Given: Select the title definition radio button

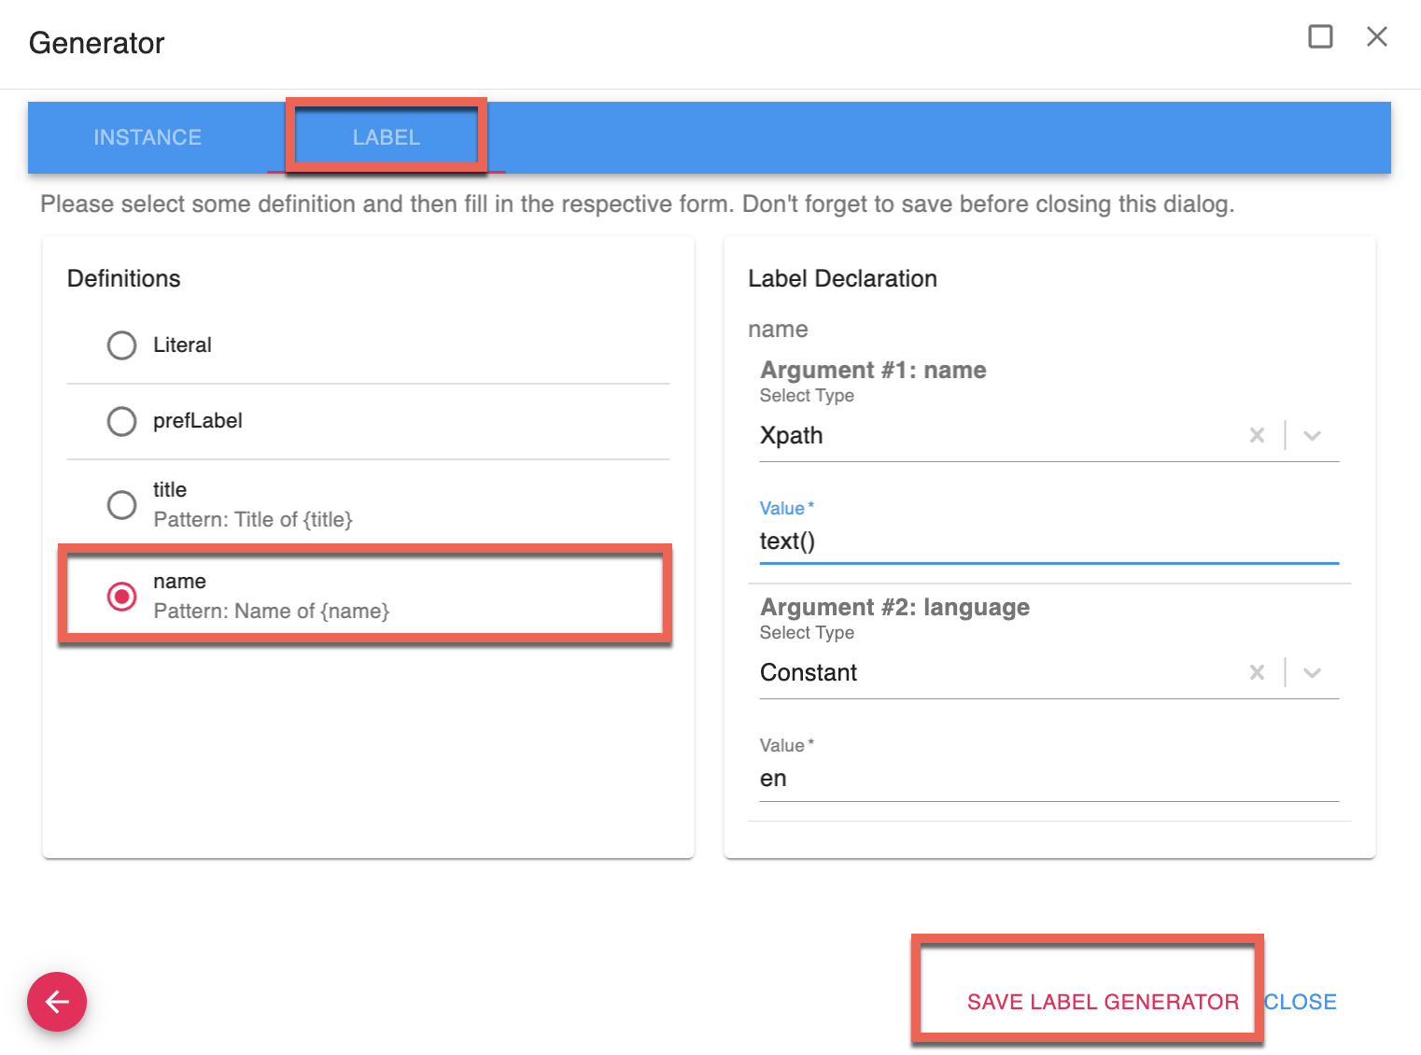Looking at the screenshot, I should coord(121,505).
